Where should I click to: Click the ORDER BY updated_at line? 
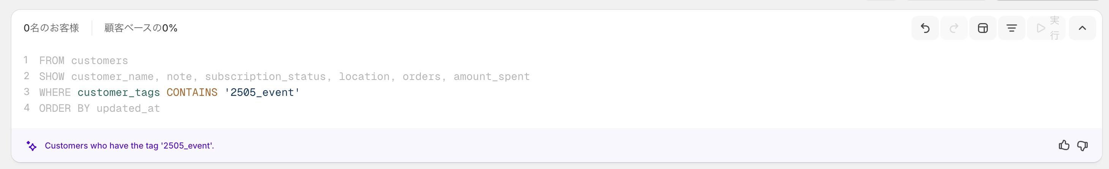click(100, 108)
